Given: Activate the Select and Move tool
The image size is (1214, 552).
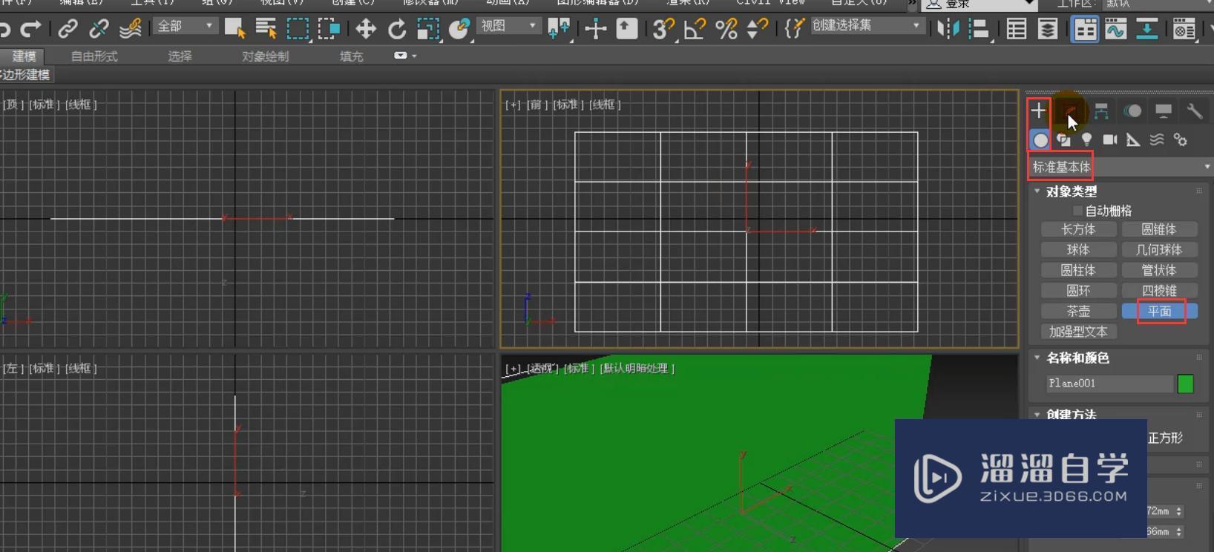Looking at the screenshot, I should 365,29.
